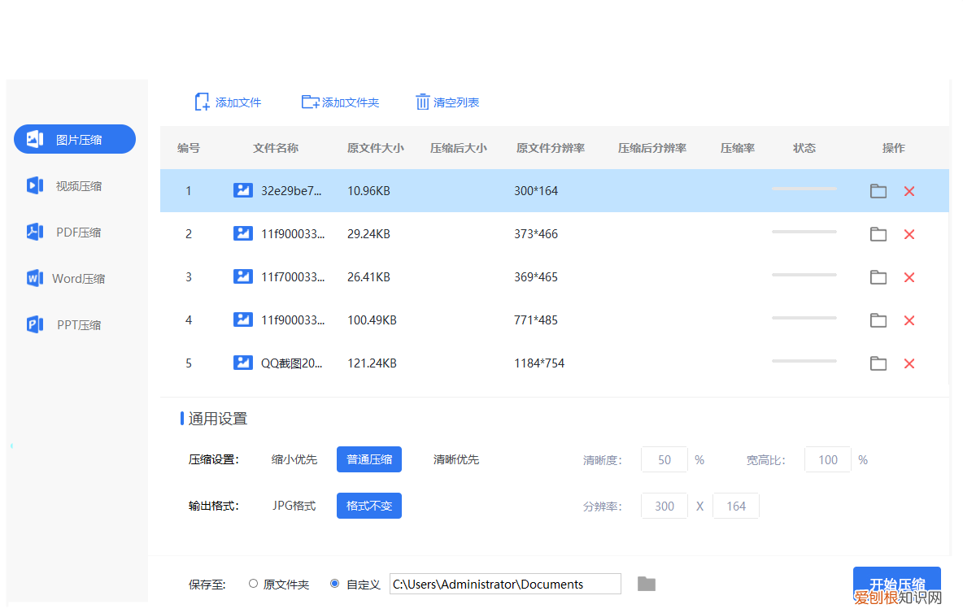Select the PPT压缩 compression tool

(74, 324)
